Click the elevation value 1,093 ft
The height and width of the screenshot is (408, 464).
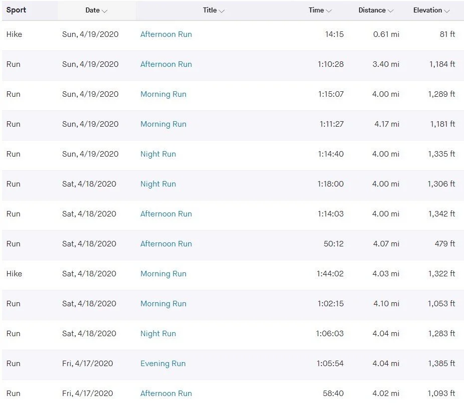coord(442,394)
